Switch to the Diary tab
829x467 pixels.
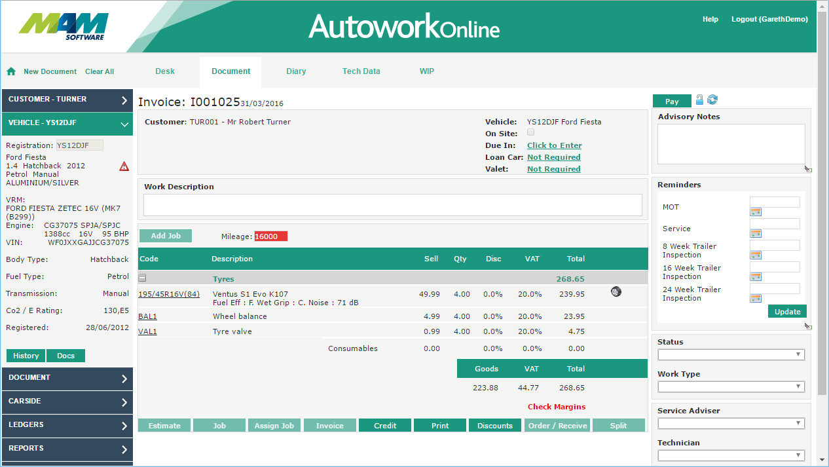[x=296, y=71]
